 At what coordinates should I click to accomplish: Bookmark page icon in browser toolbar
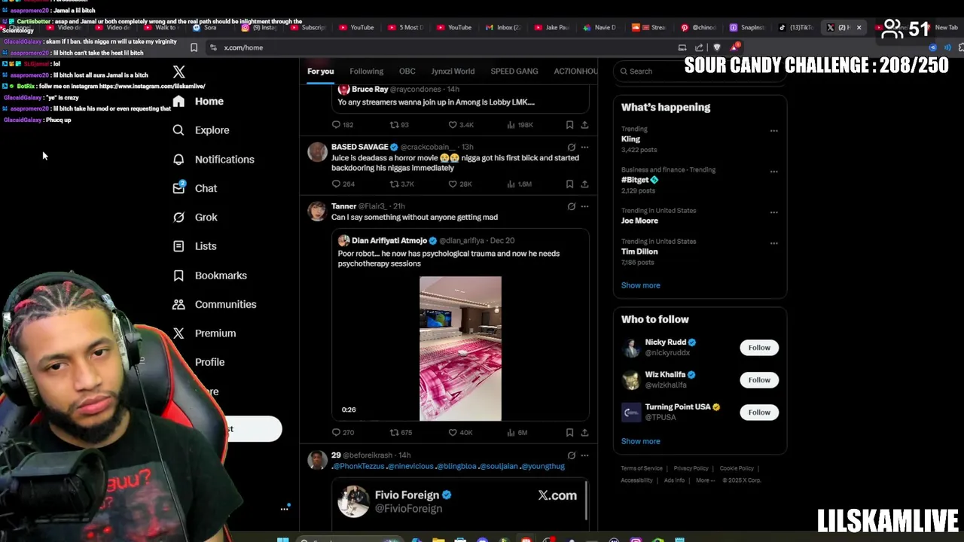point(194,47)
